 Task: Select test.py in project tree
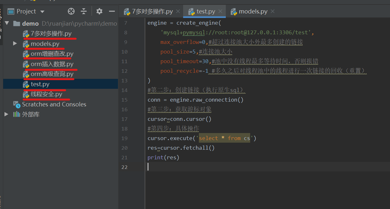tap(40, 84)
